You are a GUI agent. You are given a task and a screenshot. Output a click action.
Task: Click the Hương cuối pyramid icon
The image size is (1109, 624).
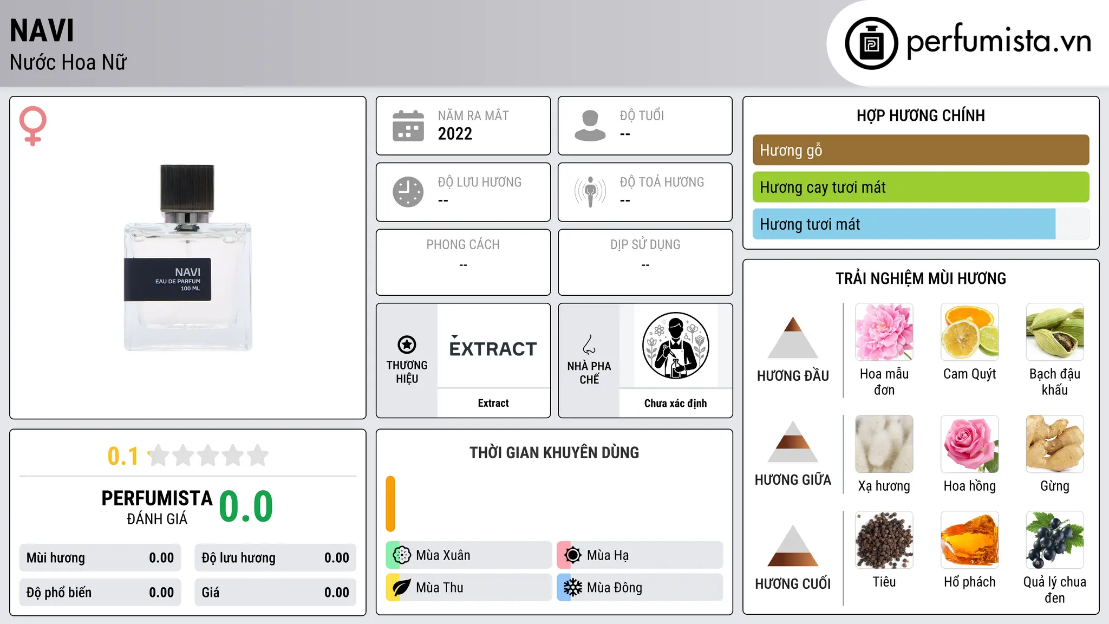793,545
